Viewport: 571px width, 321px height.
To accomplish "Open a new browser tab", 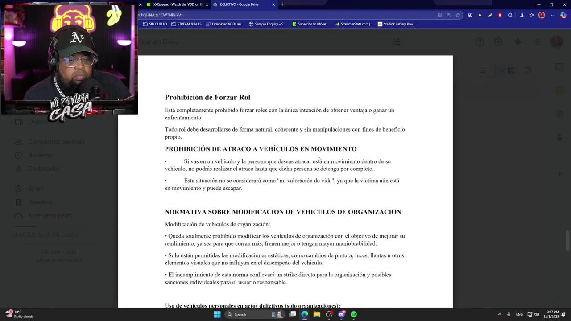I will point(283,4).
